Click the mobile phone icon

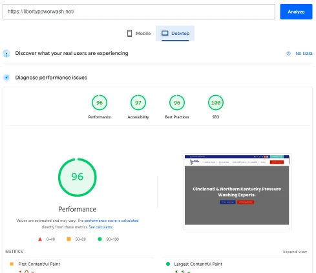click(x=129, y=34)
